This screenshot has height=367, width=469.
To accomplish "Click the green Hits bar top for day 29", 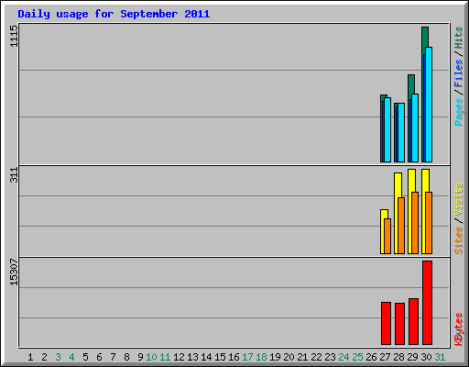I will [x=411, y=84].
